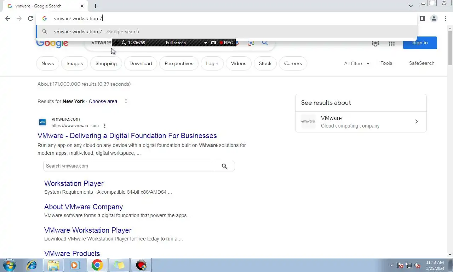The image size is (453, 272).
Task: Click the vmware.com favicon
Action: (42, 122)
